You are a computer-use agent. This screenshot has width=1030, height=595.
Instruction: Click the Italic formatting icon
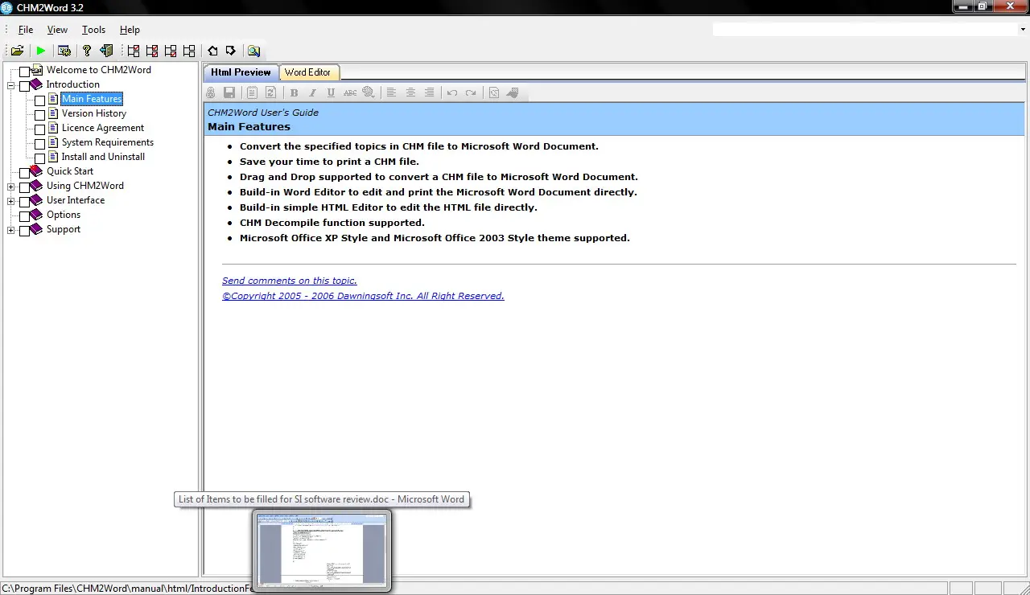(312, 92)
